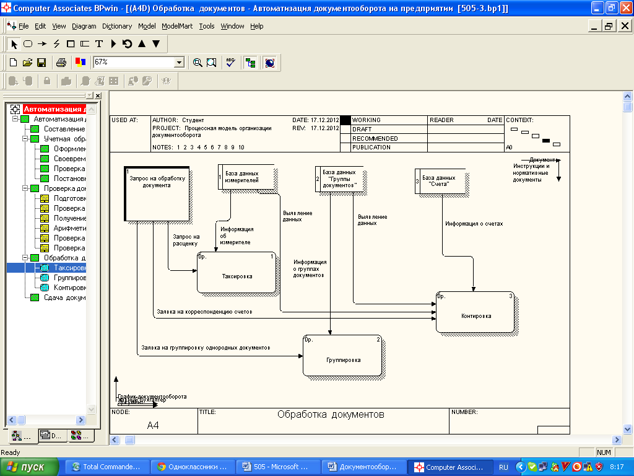Select Своеврем activity in the tree

tap(69, 159)
